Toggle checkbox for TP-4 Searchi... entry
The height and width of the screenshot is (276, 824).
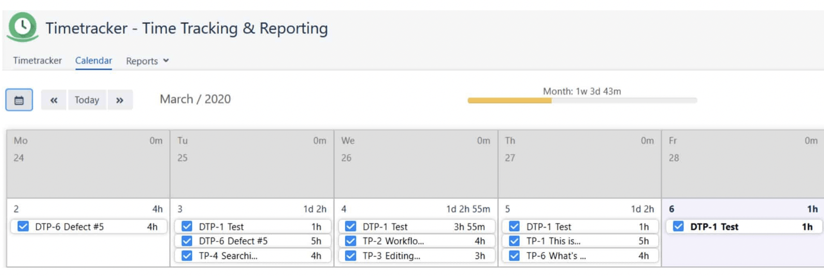point(187,256)
